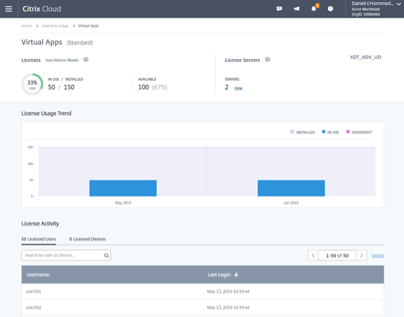Viewport: 404px width, 317px height.
Task: Click the 50 / 150 in use value
Action: click(61, 87)
